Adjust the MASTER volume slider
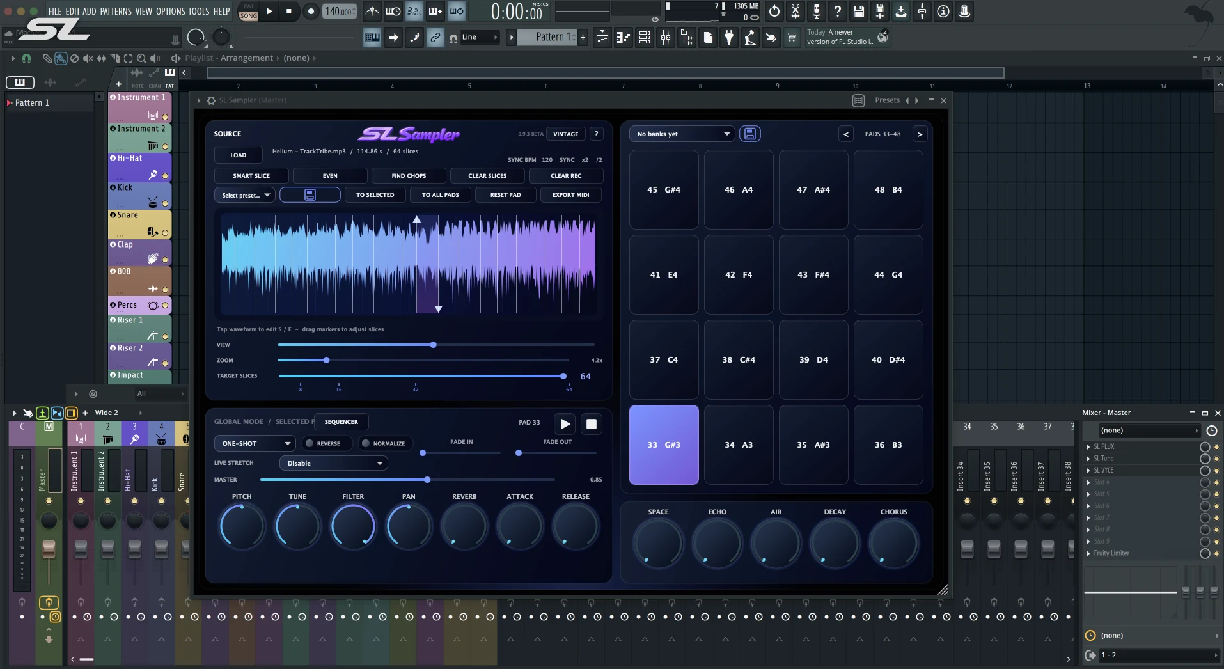The height and width of the screenshot is (669, 1224). coord(407,480)
